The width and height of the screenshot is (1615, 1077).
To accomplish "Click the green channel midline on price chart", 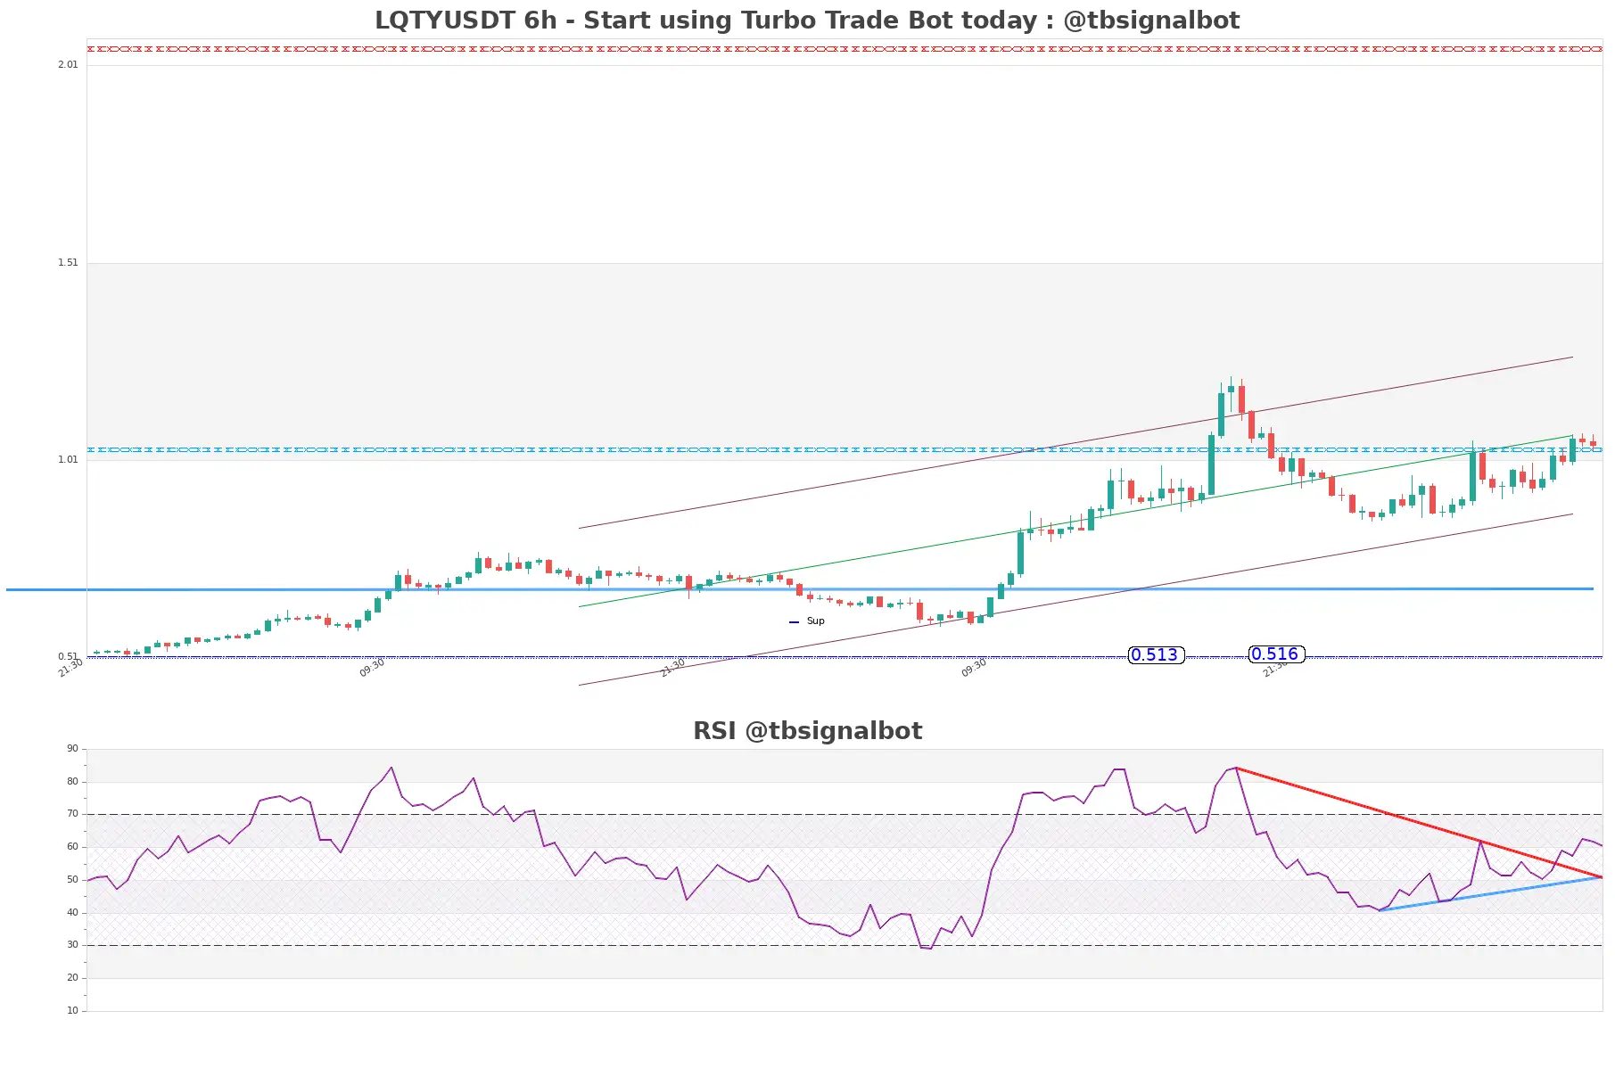I will pyautogui.click(x=1075, y=521).
